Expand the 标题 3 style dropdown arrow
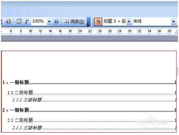 (129, 22)
